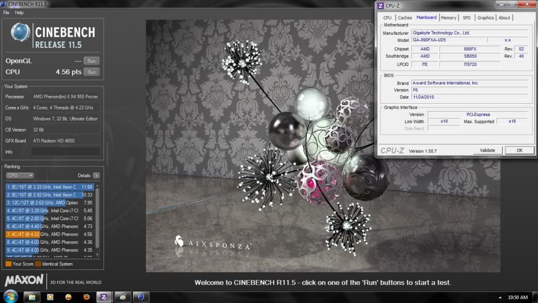Viewport: 538px width, 303px height.
Task: Click the southbridge value SB850
Action: tap(470, 56)
